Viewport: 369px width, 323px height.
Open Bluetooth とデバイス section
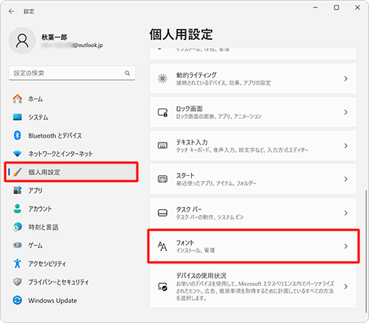[72, 135]
